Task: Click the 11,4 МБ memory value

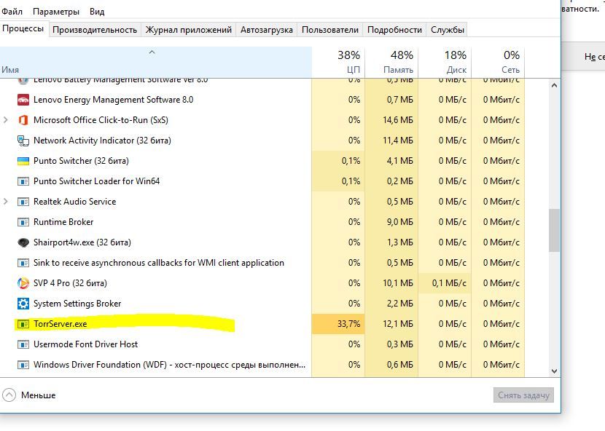Action: tap(398, 141)
